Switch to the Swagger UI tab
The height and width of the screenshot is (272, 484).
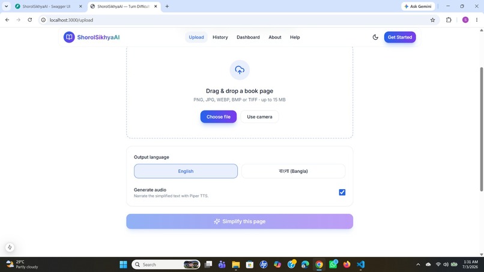coord(46,6)
